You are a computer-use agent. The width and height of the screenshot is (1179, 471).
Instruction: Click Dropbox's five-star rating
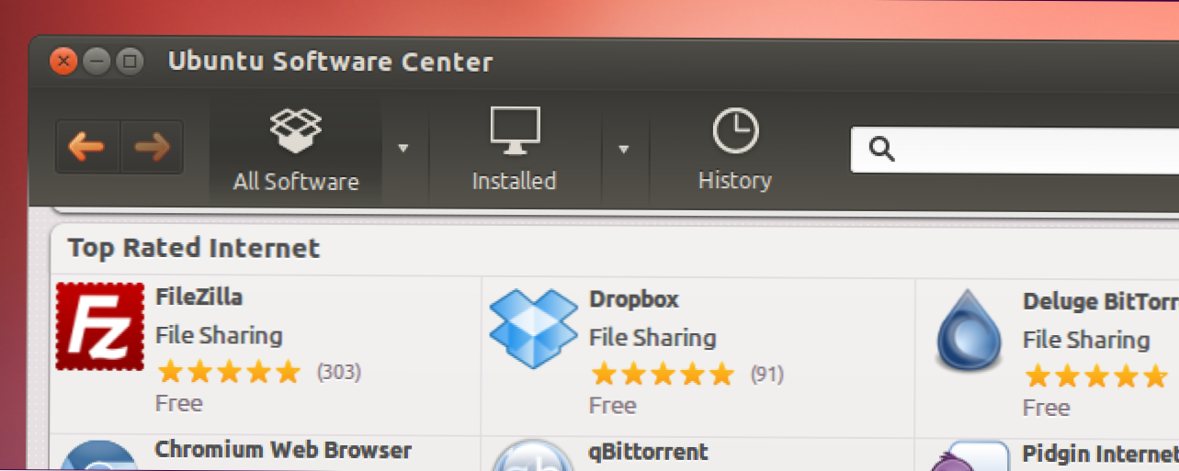[663, 374]
